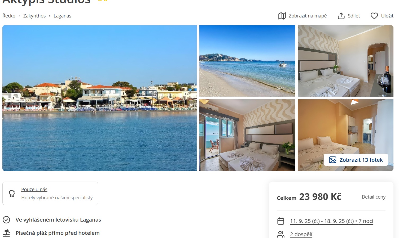Click the people icon beside 2 dospělí
Screen dimensions: 399x238
point(281,234)
